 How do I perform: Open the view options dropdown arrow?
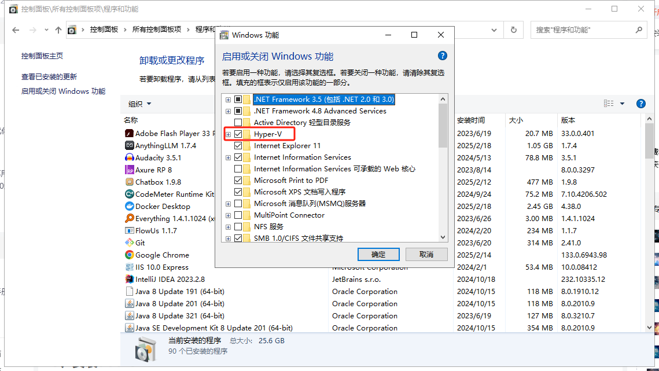622,104
